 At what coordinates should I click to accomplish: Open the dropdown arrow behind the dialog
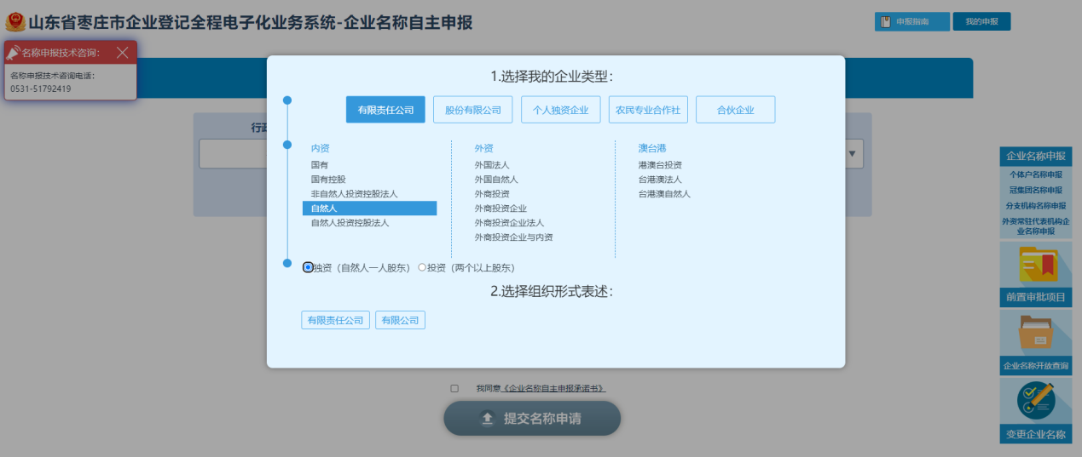(x=852, y=154)
